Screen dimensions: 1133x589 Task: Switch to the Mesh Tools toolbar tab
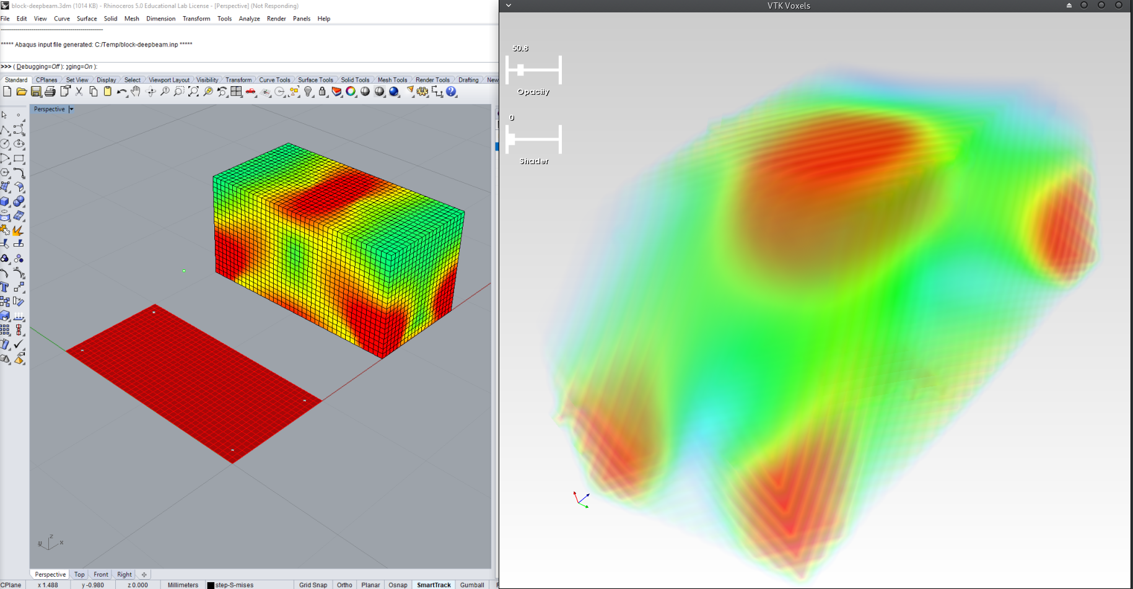coord(392,80)
